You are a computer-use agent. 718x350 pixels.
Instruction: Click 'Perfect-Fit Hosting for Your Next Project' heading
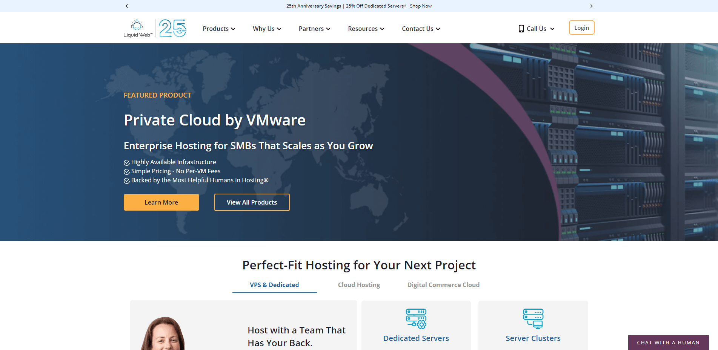coord(359,265)
